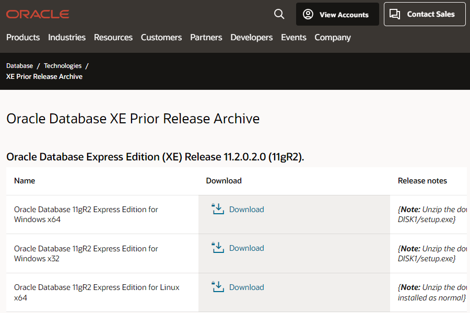Viewport: 470px width, 313px height.
Task: Open the Partners menu
Action: click(206, 38)
